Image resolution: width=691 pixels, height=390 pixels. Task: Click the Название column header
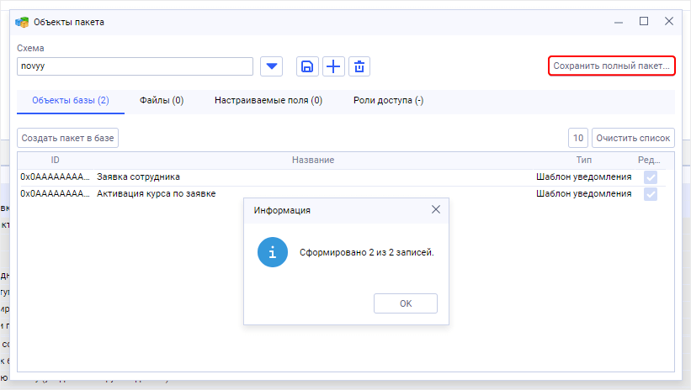point(313,160)
